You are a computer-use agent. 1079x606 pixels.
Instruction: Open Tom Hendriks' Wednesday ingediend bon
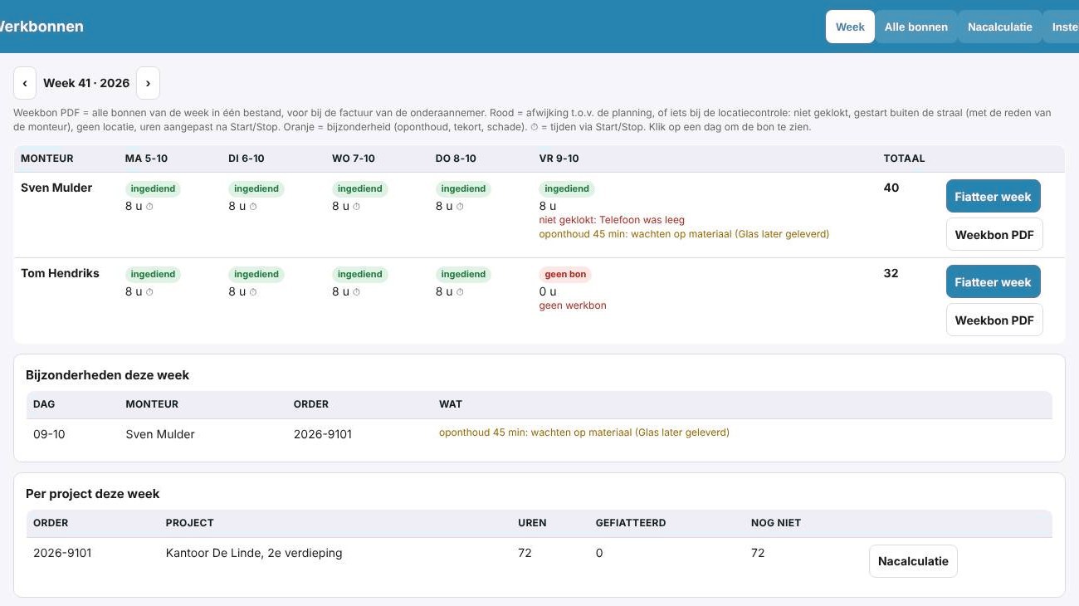[360, 274]
